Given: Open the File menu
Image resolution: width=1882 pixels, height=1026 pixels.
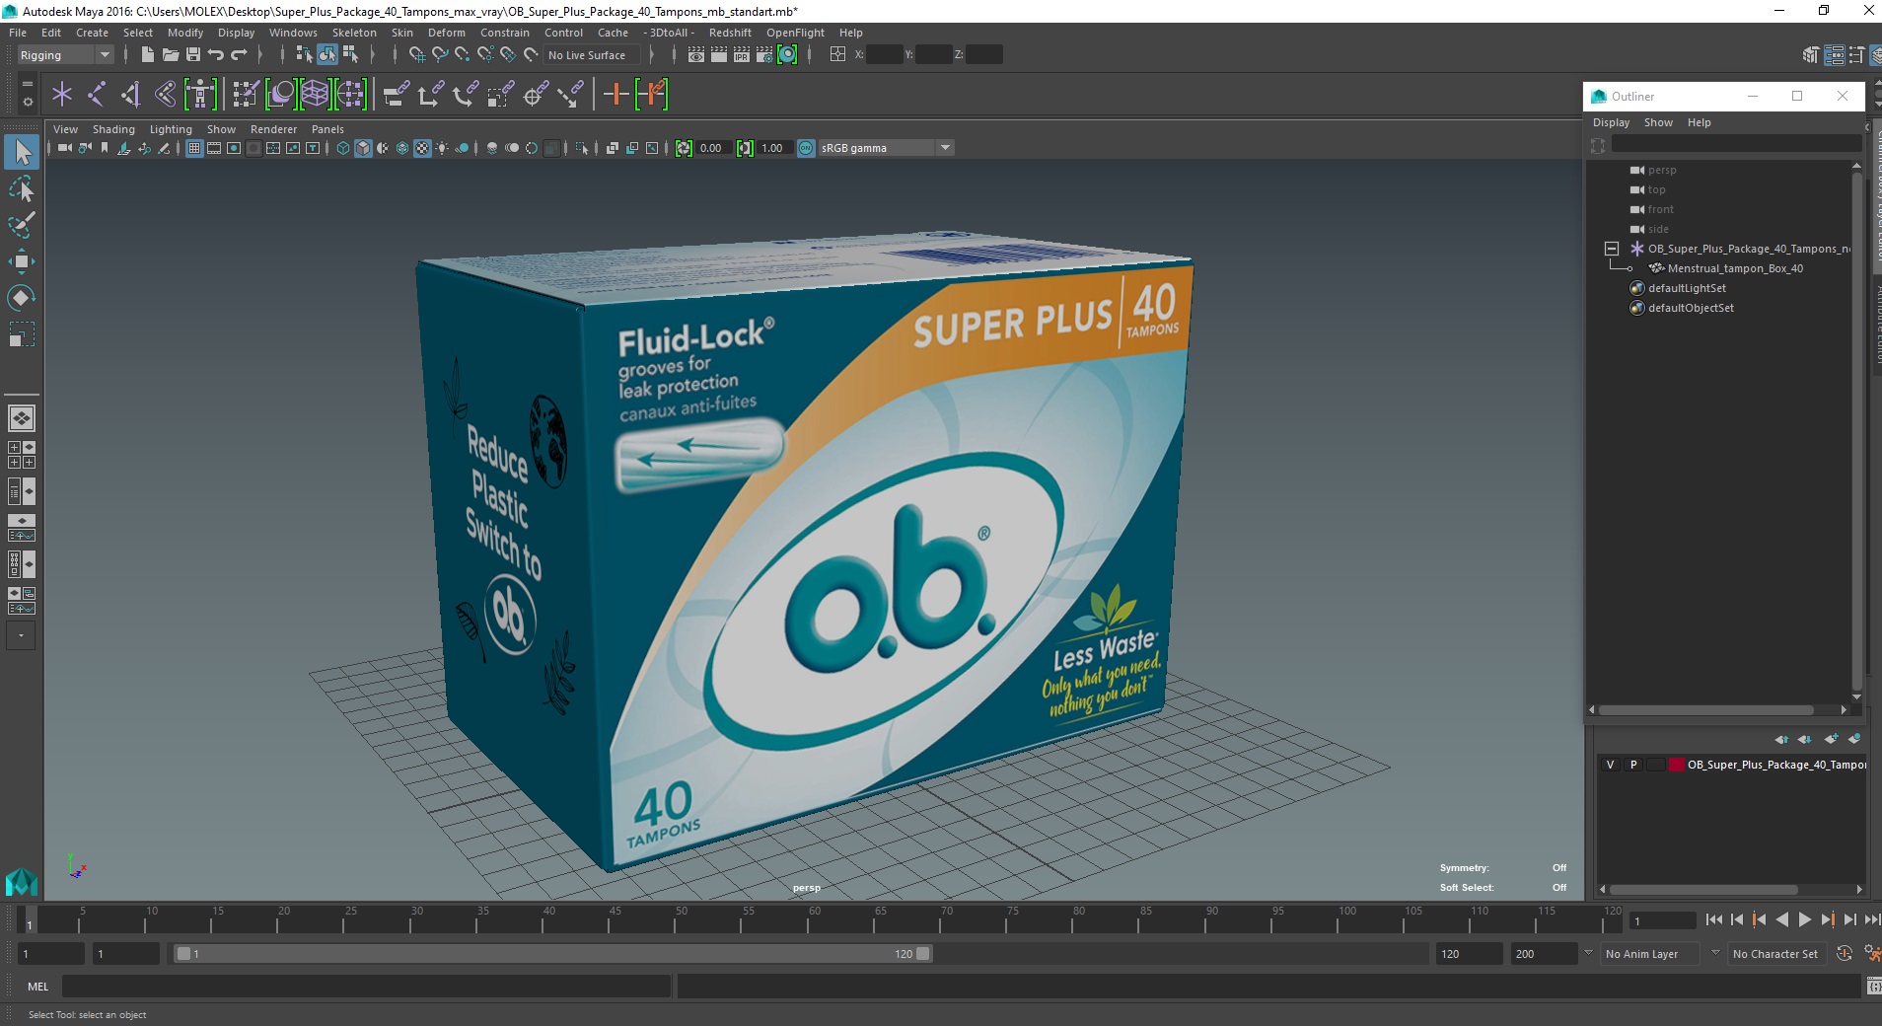Looking at the screenshot, I should [18, 33].
